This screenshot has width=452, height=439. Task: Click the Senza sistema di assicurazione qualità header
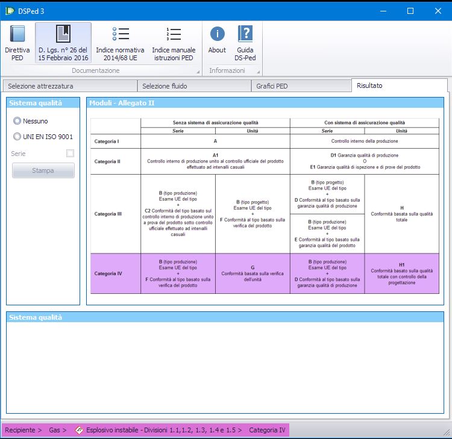pyautogui.click(x=215, y=123)
